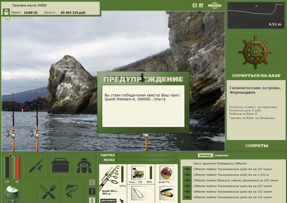Open the knife and fork food icon

click(x=48, y=191)
